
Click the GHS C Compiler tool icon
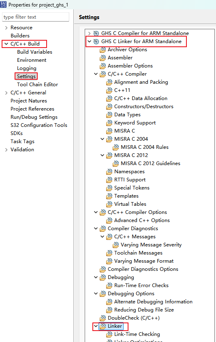tap(96, 33)
